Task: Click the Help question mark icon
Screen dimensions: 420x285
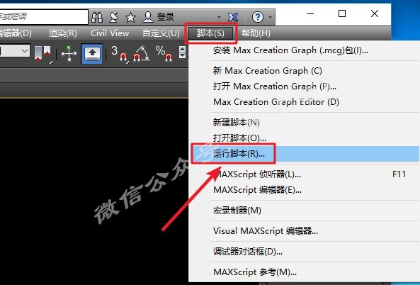Action: pyautogui.click(x=257, y=17)
